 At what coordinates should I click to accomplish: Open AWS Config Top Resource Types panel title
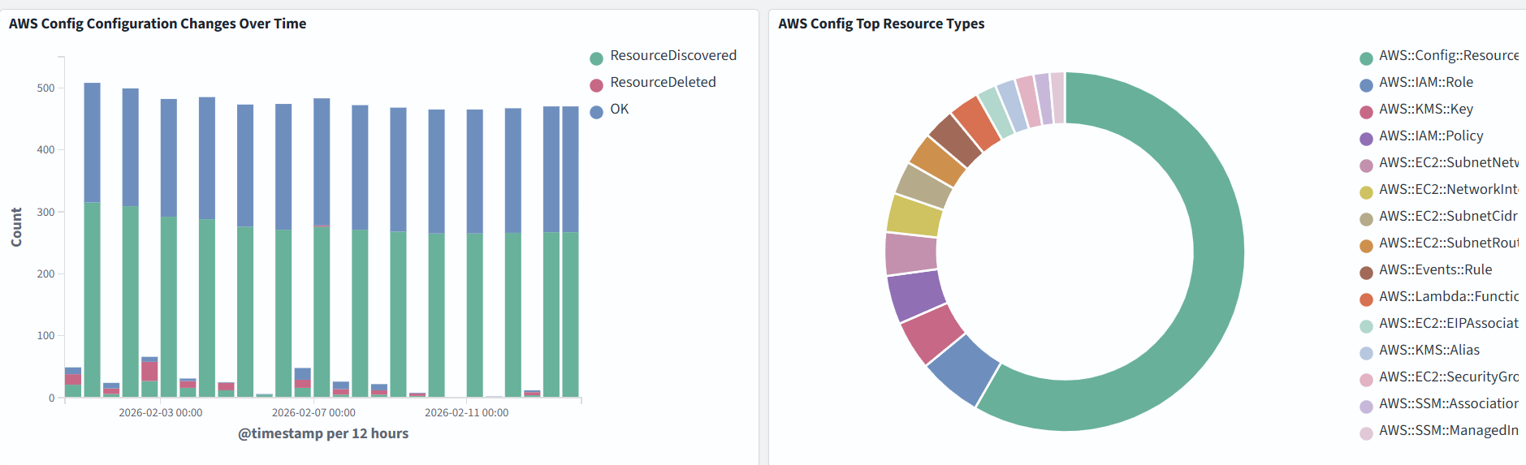click(880, 24)
